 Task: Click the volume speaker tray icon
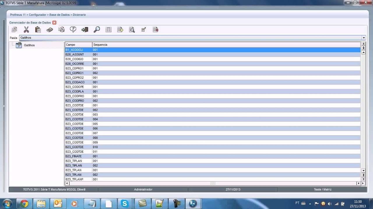[330, 203]
